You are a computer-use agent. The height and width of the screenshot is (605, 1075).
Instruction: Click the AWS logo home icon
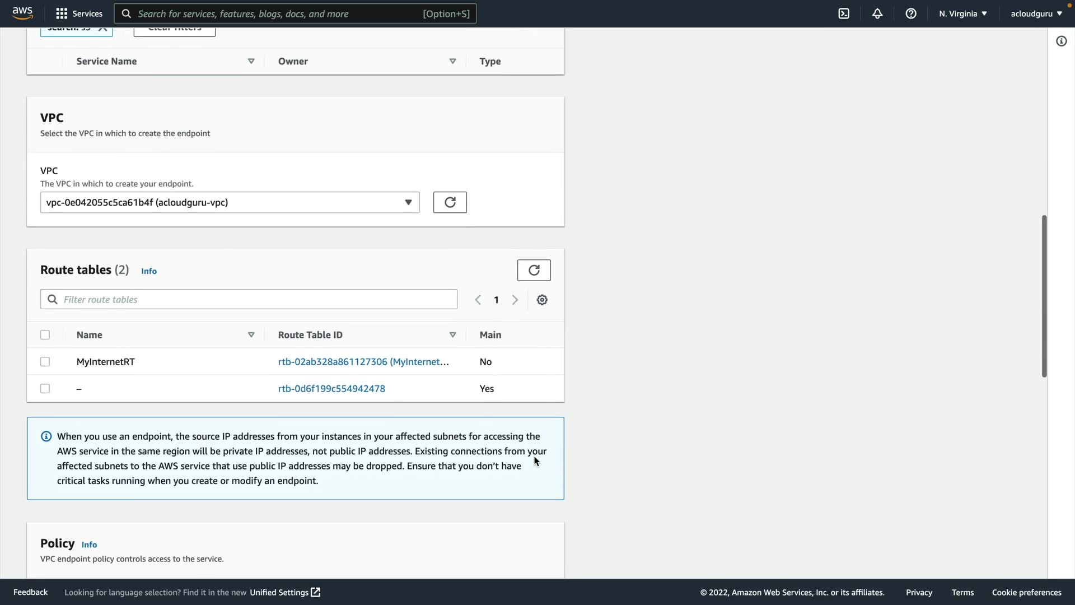click(x=22, y=13)
